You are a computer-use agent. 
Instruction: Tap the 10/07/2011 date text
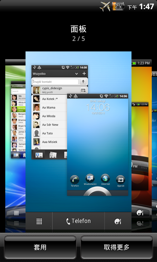[x=97, y=113]
